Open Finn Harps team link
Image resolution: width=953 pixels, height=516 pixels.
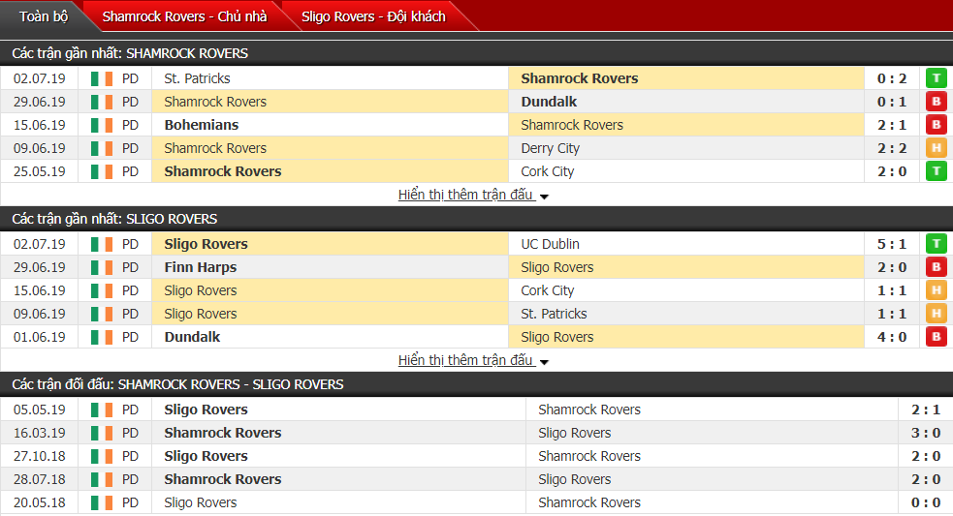pos(200,267)
